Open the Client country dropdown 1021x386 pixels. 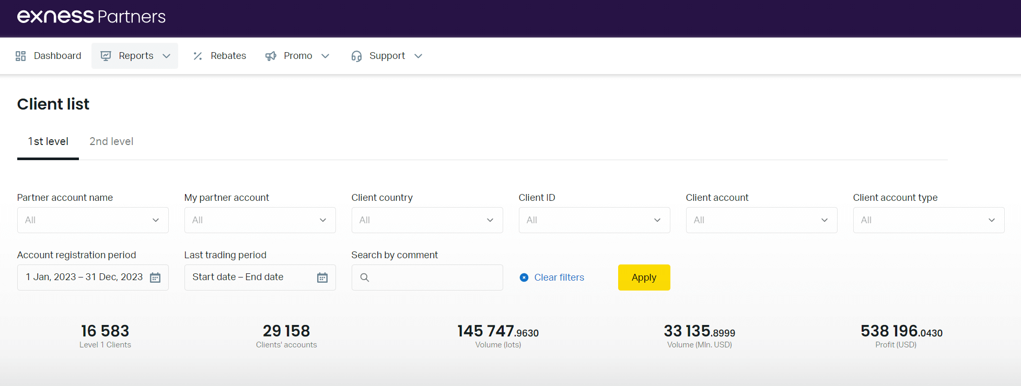[427, 220]
